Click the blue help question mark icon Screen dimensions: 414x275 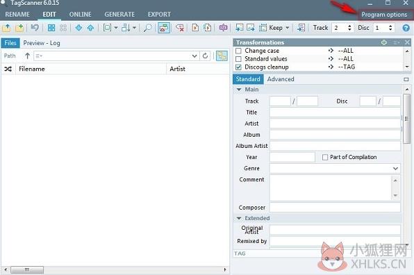pos(406,28)
